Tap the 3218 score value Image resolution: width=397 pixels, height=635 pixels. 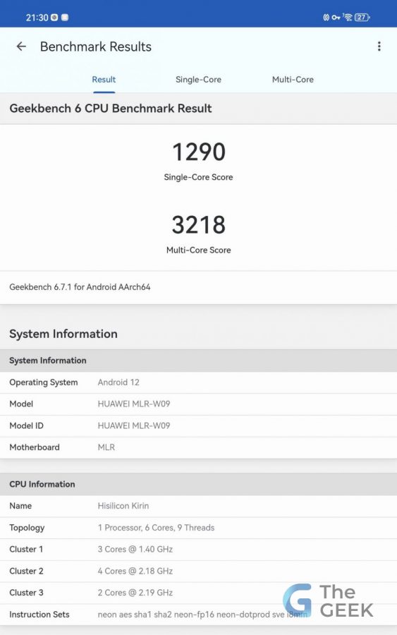[x=198, y=225]
